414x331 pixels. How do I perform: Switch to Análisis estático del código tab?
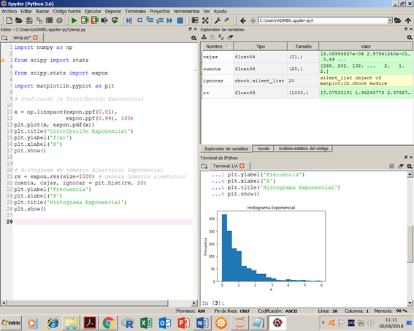[303, 149]
